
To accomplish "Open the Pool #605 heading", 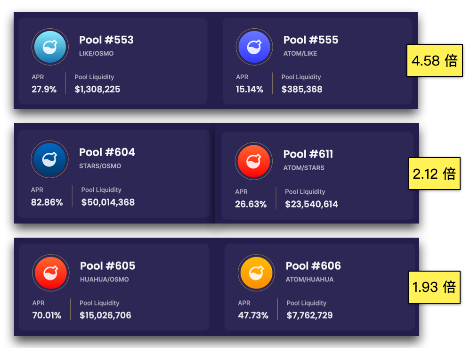I will coord(107,266).
